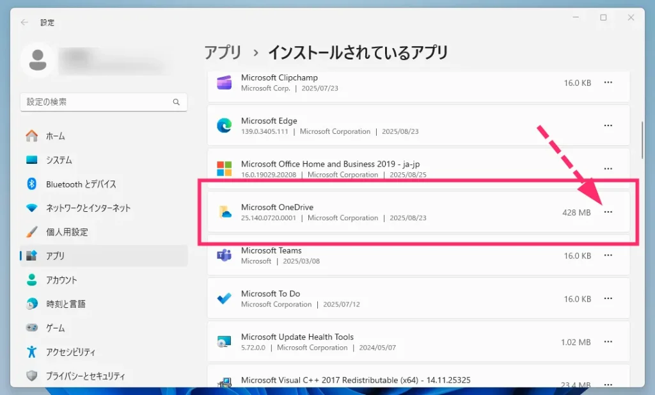Click the Microsoft OneDrive app icon
The image size is (655, 395).
coord(225,212)
